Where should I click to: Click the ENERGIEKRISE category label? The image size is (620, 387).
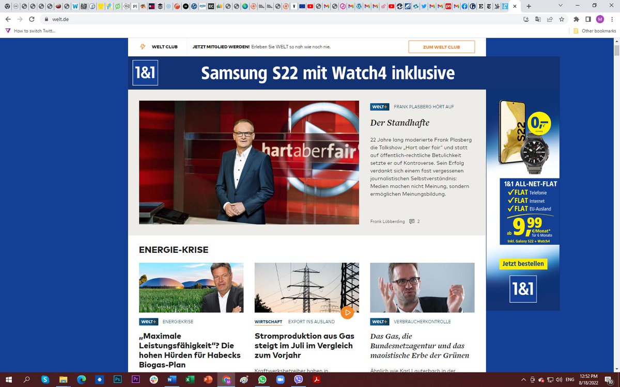click(x=178, y=321)
